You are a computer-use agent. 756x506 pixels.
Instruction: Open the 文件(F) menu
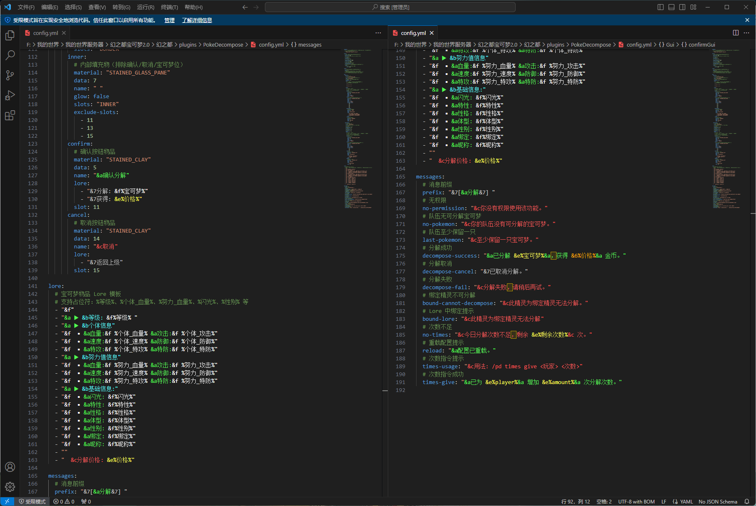26,7
